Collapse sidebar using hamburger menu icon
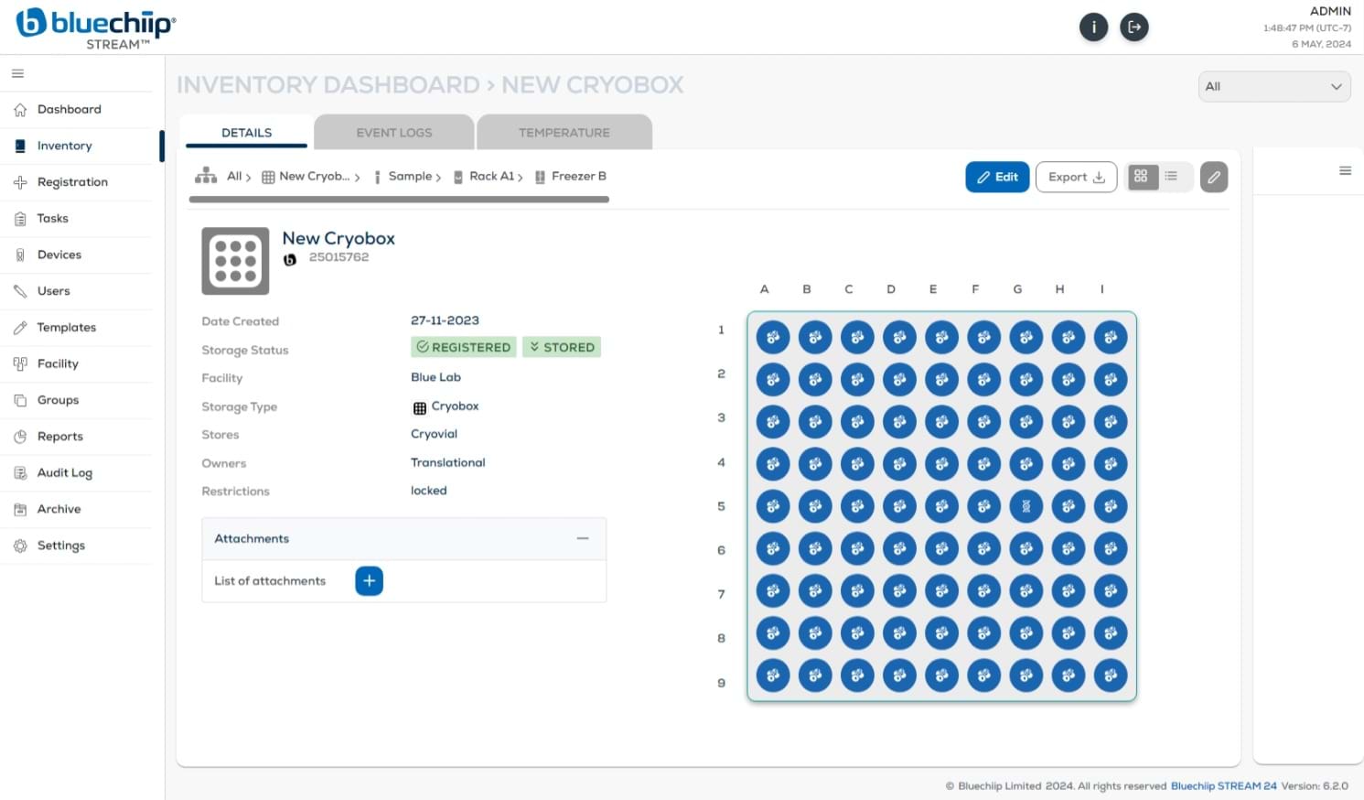The width and height of the screenshot is (1364, 800). click(x=17, y=73)
